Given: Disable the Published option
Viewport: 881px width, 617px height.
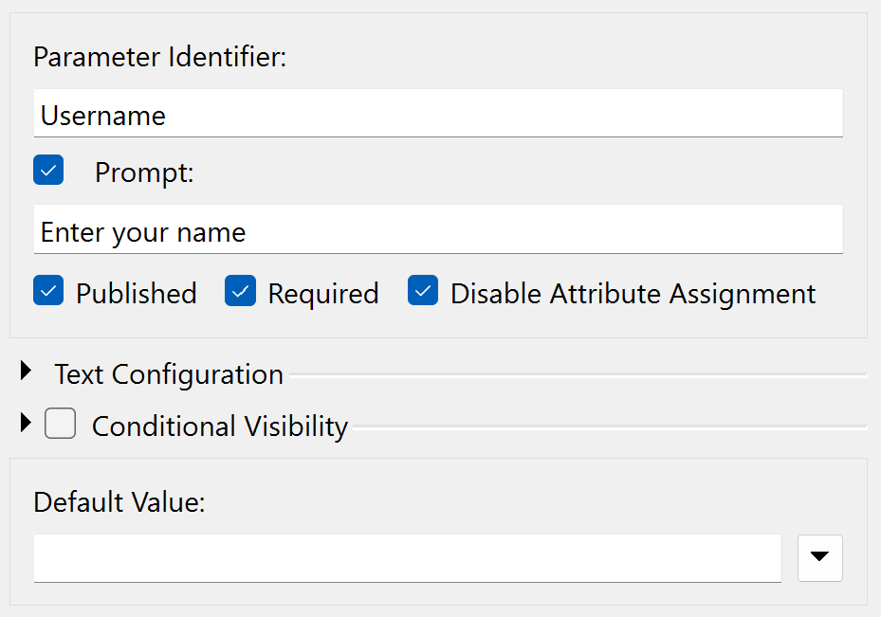Looking at the screenshot, I should (48, 290).
